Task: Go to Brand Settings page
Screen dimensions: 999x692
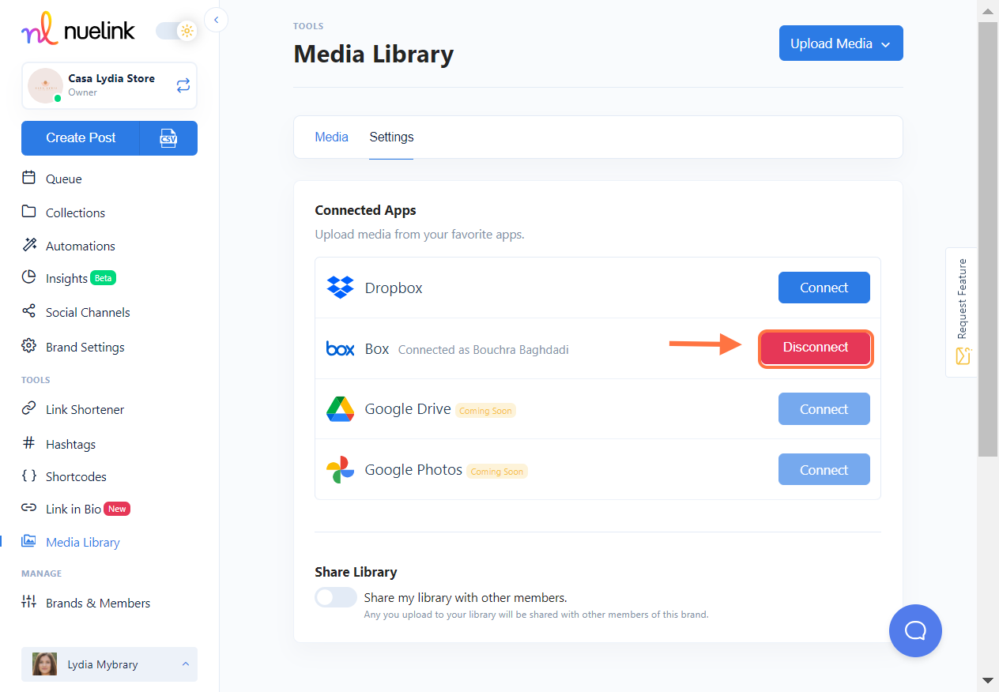Action: click(85, 348)
